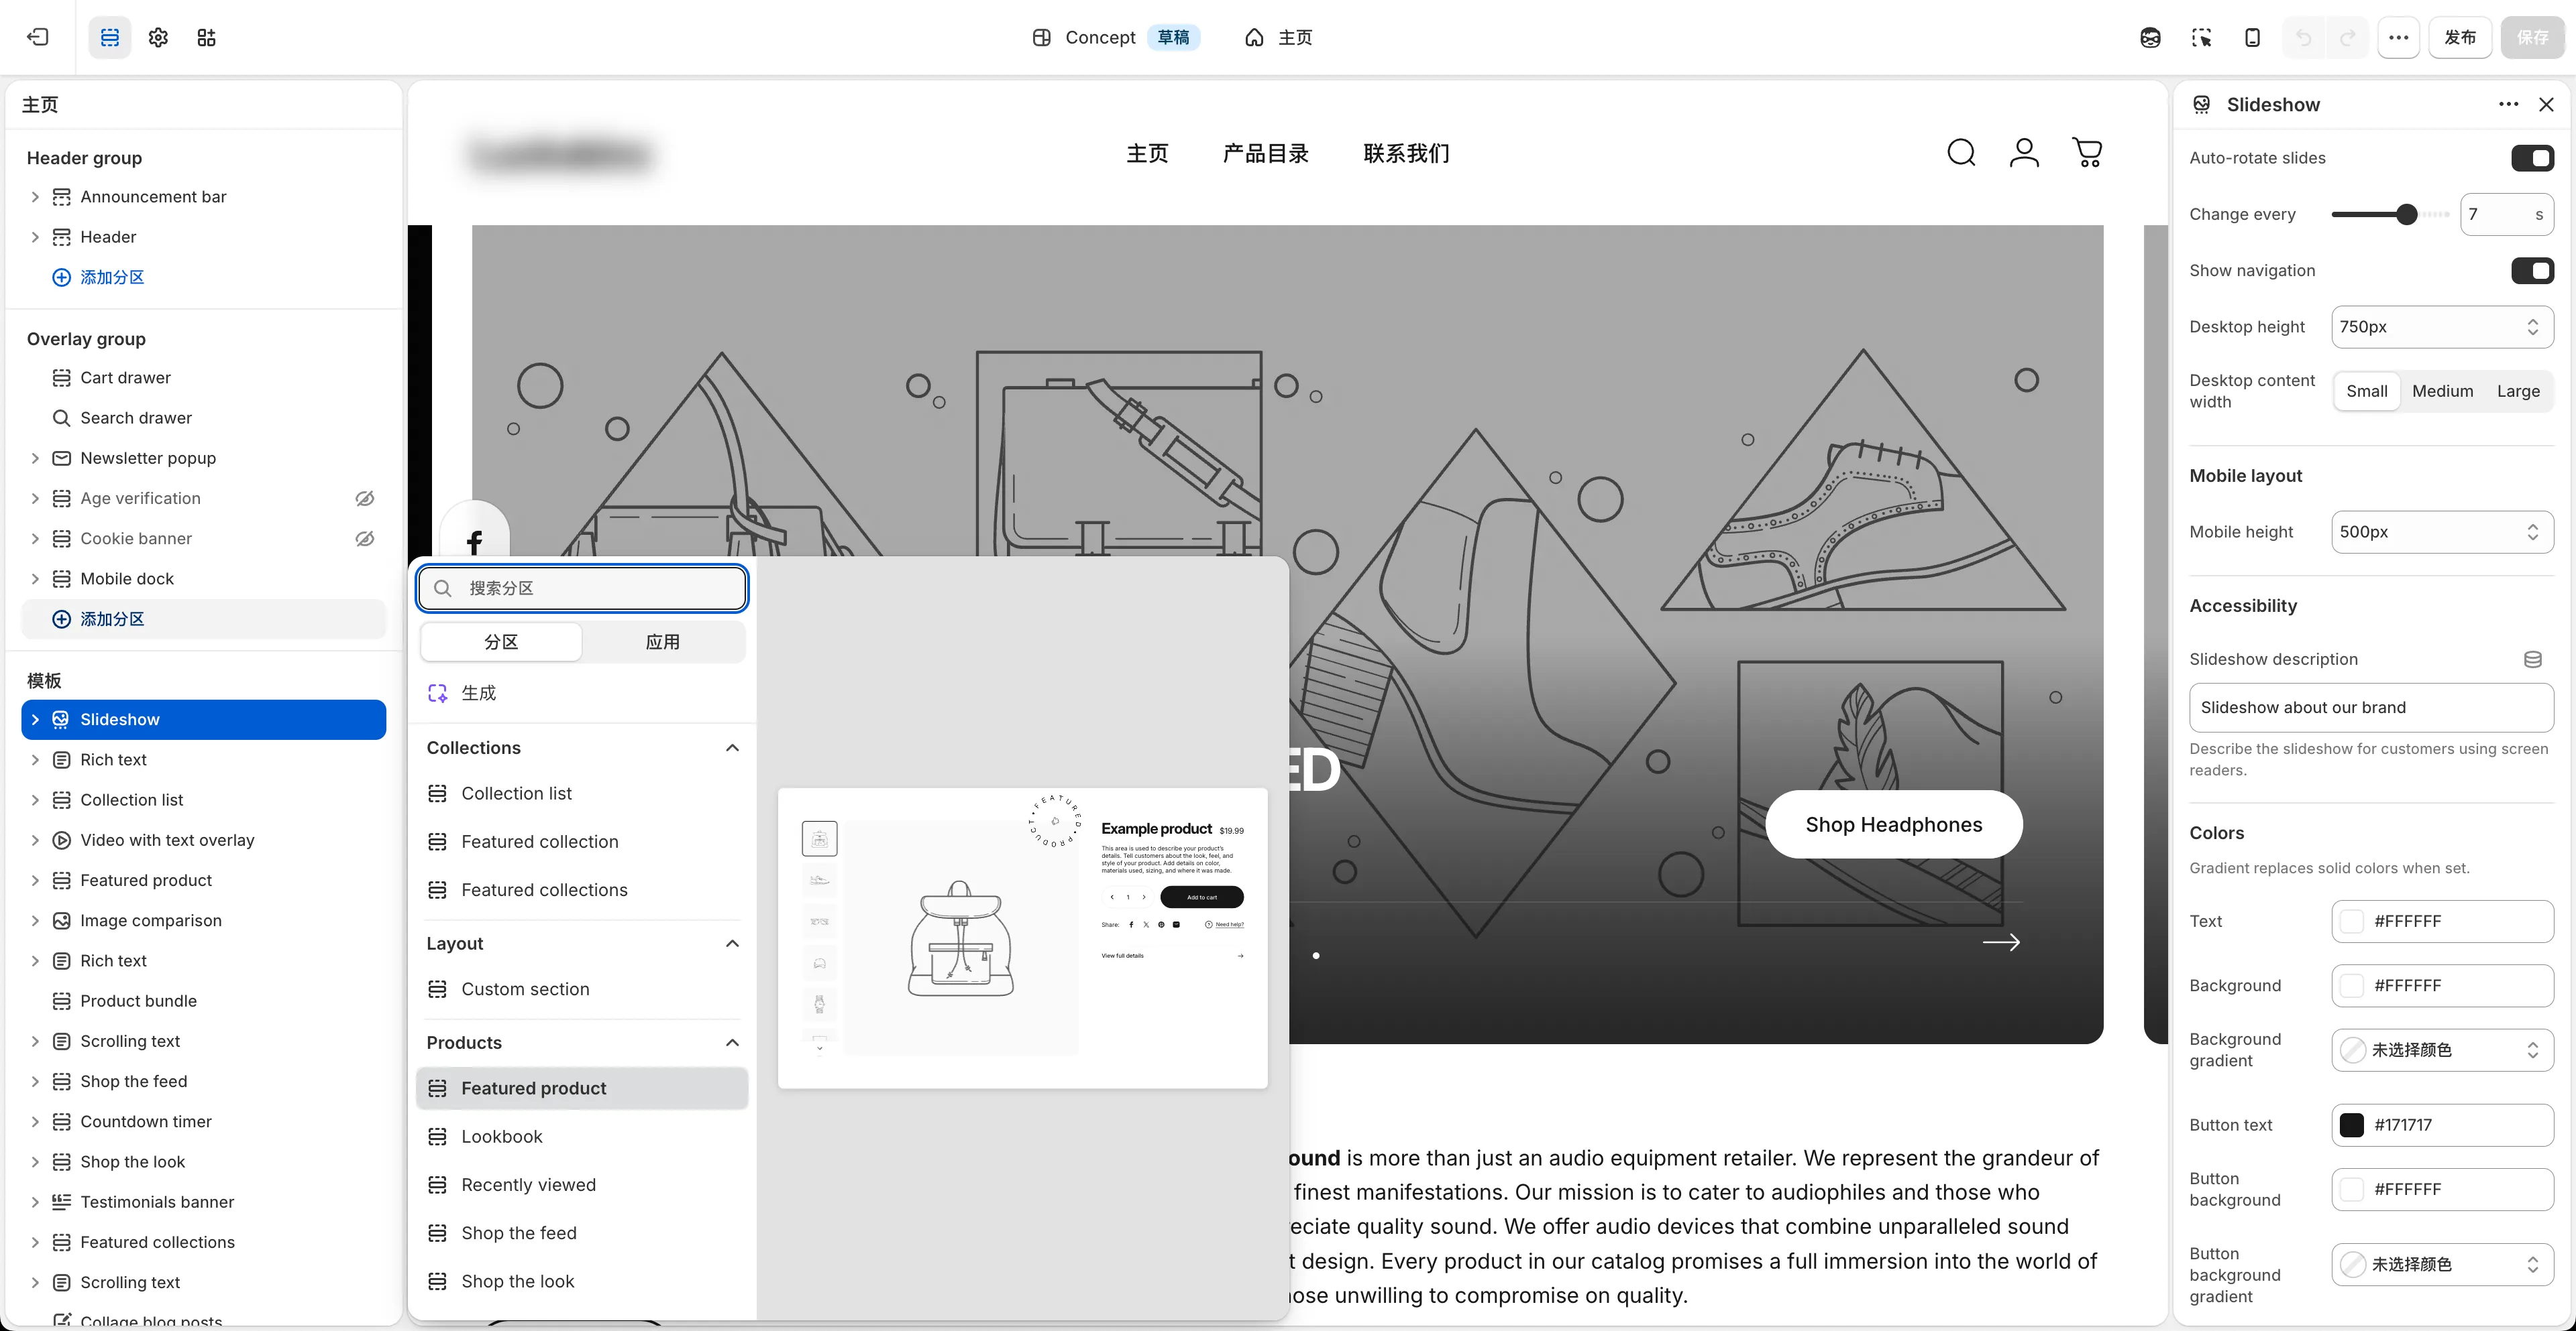The height and width of the screenshot is (1331, 2576).
Task: Switch to mobile preview icon
Action: coord(2252,37)
